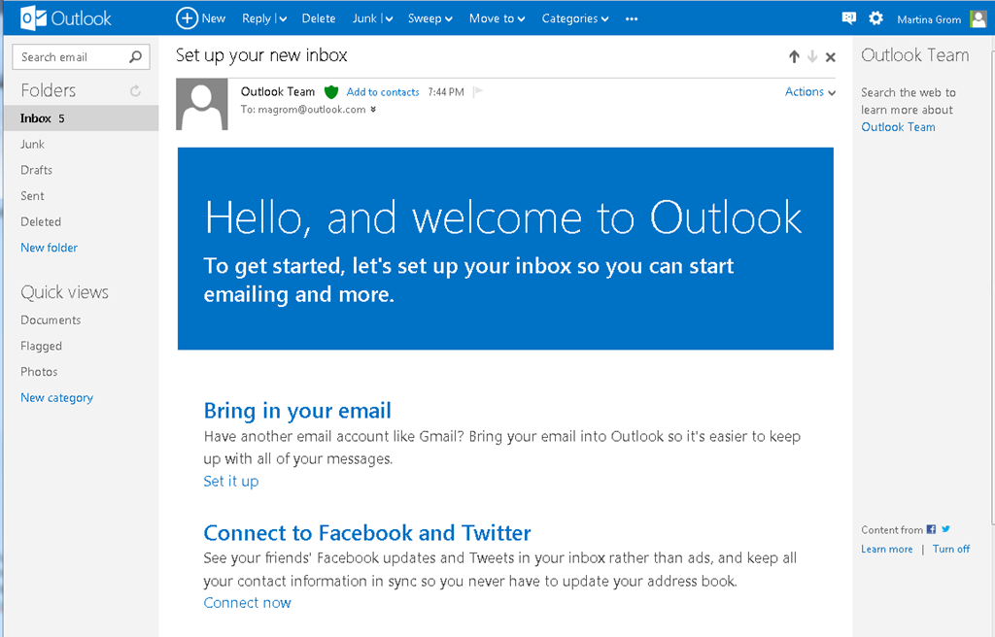Viewport: 995px width, 637px height.
Task: Open Connect to Facebook and Twitter heading
Action: point(366,532)
